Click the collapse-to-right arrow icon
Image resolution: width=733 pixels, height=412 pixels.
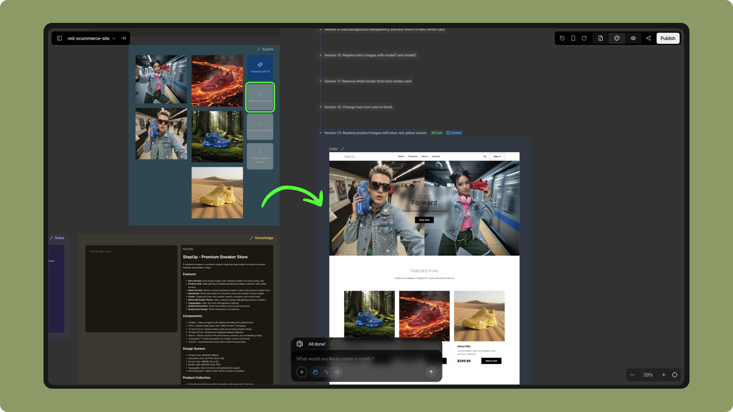123,38
